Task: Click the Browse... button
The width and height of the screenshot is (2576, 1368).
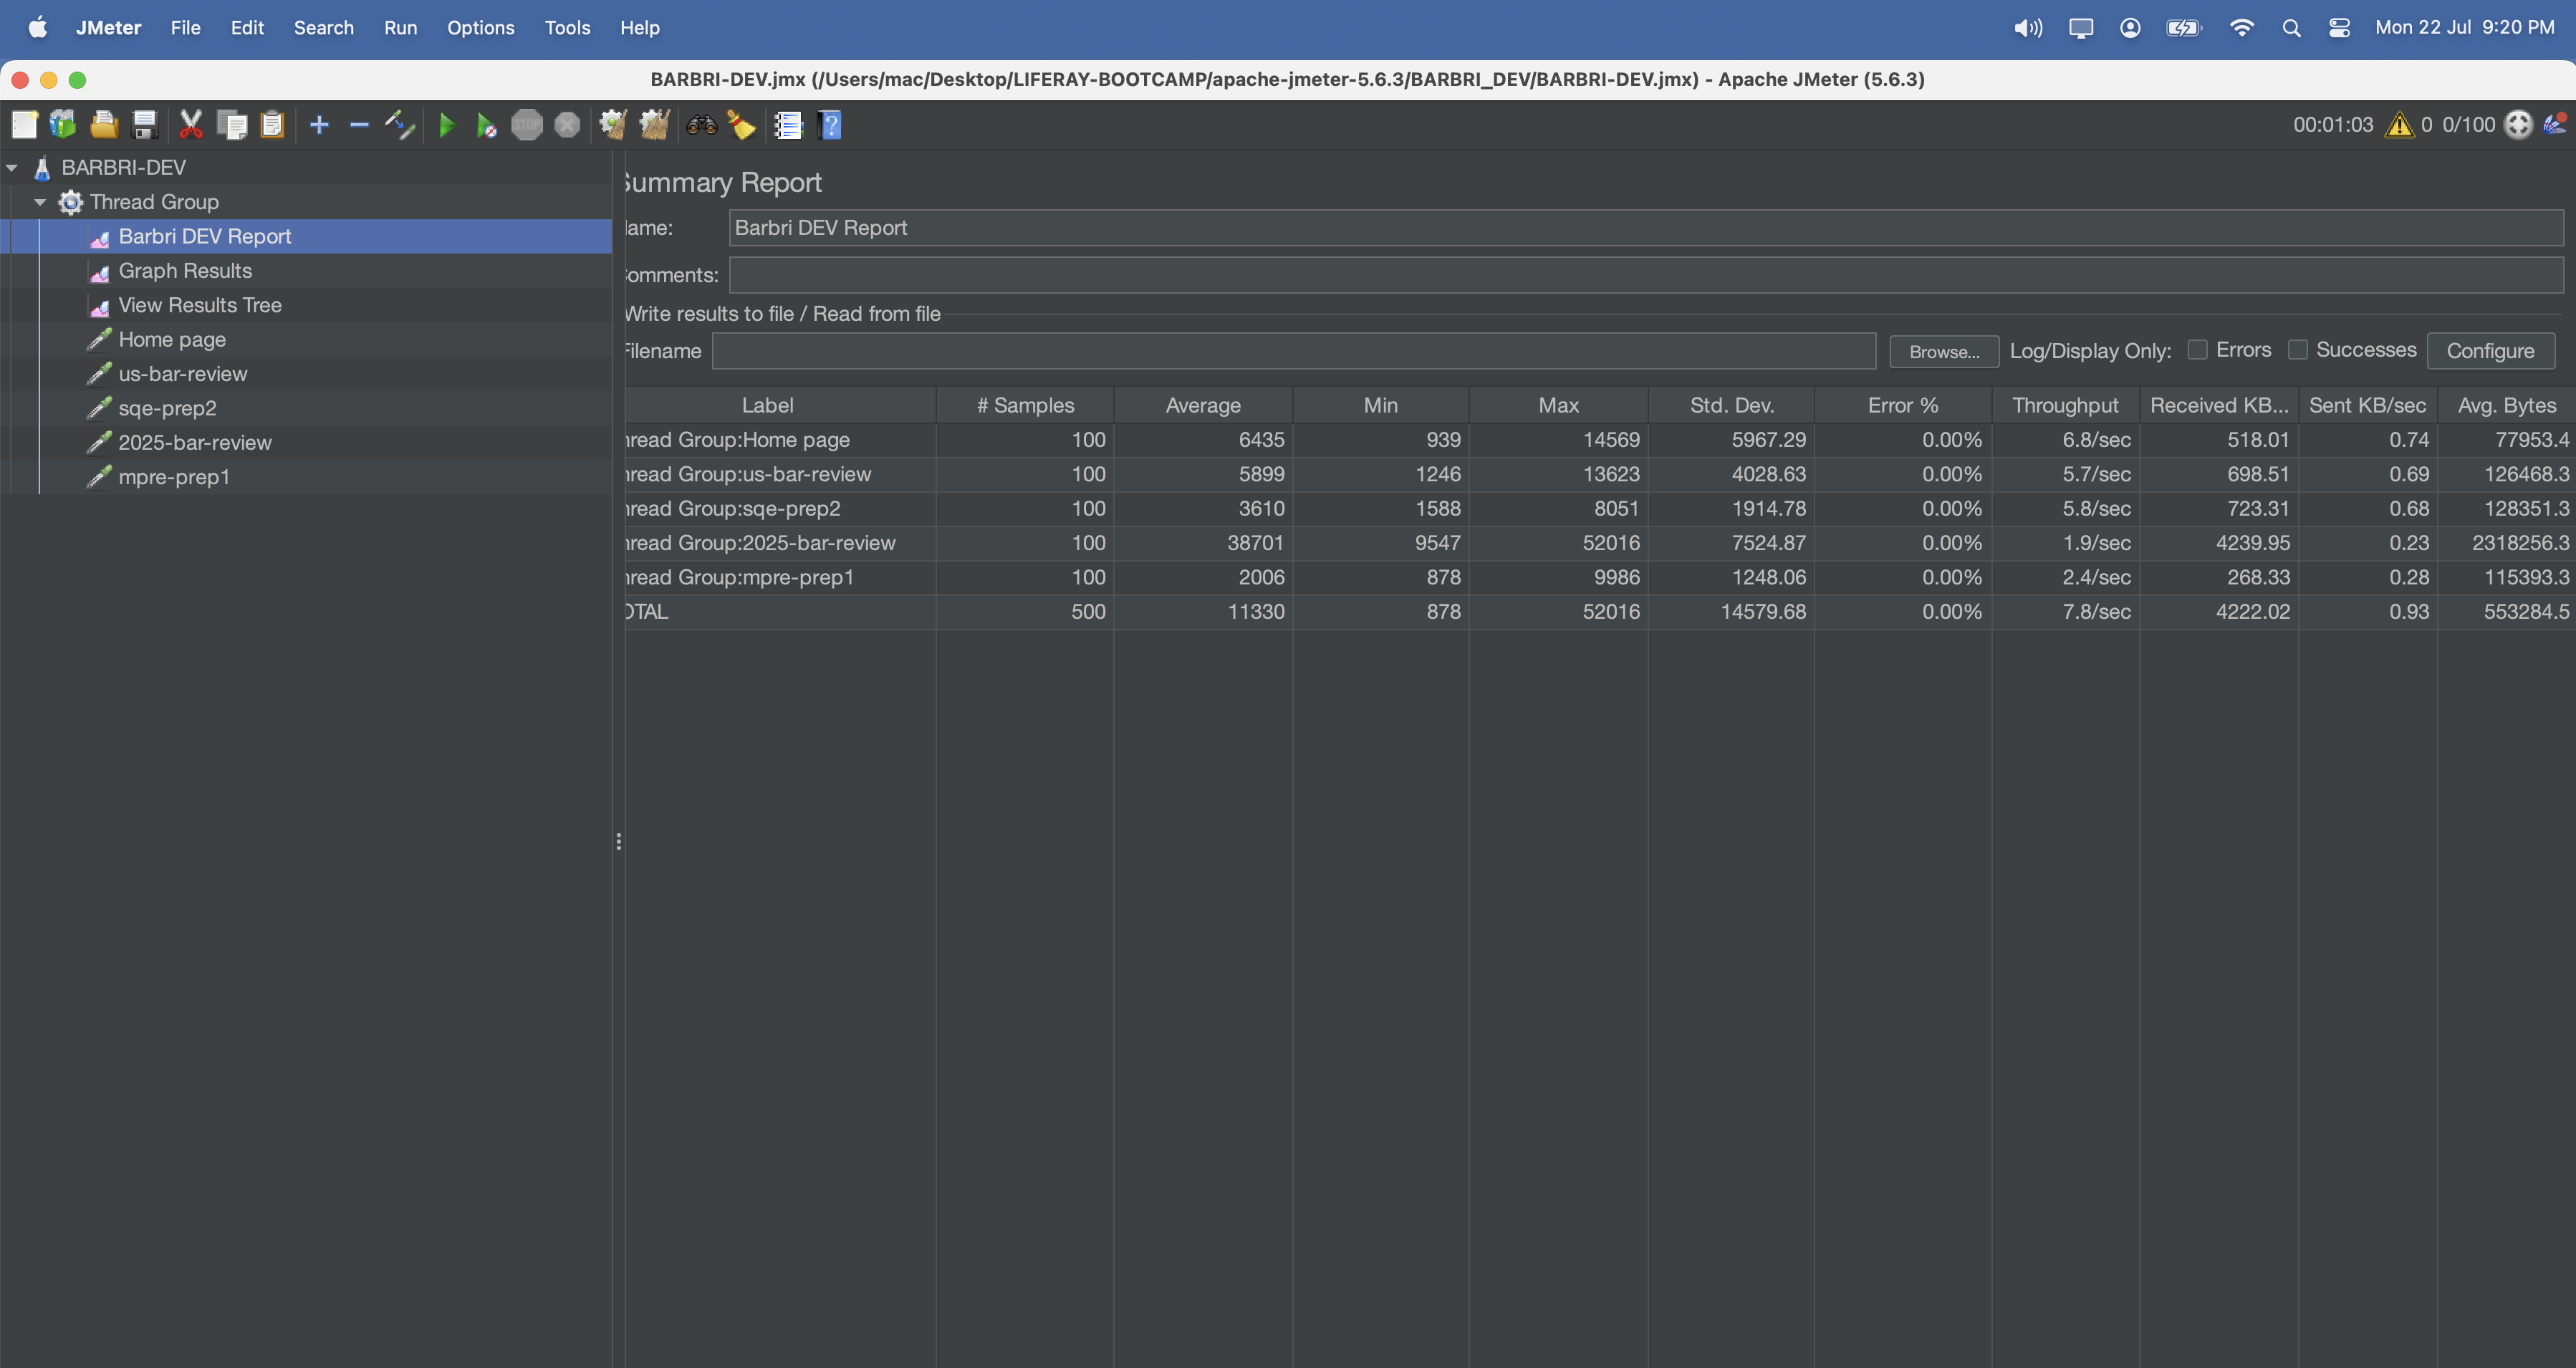Action: coord(1943,351)
